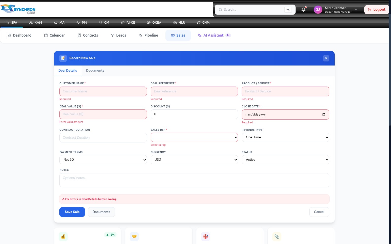This screenshot has width=391, height=244.
Task: Open PM module
Action: [x=82, y=23]
